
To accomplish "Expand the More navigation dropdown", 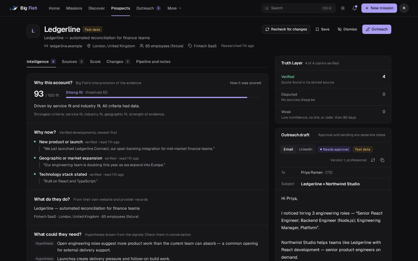I will coord(174,8).
